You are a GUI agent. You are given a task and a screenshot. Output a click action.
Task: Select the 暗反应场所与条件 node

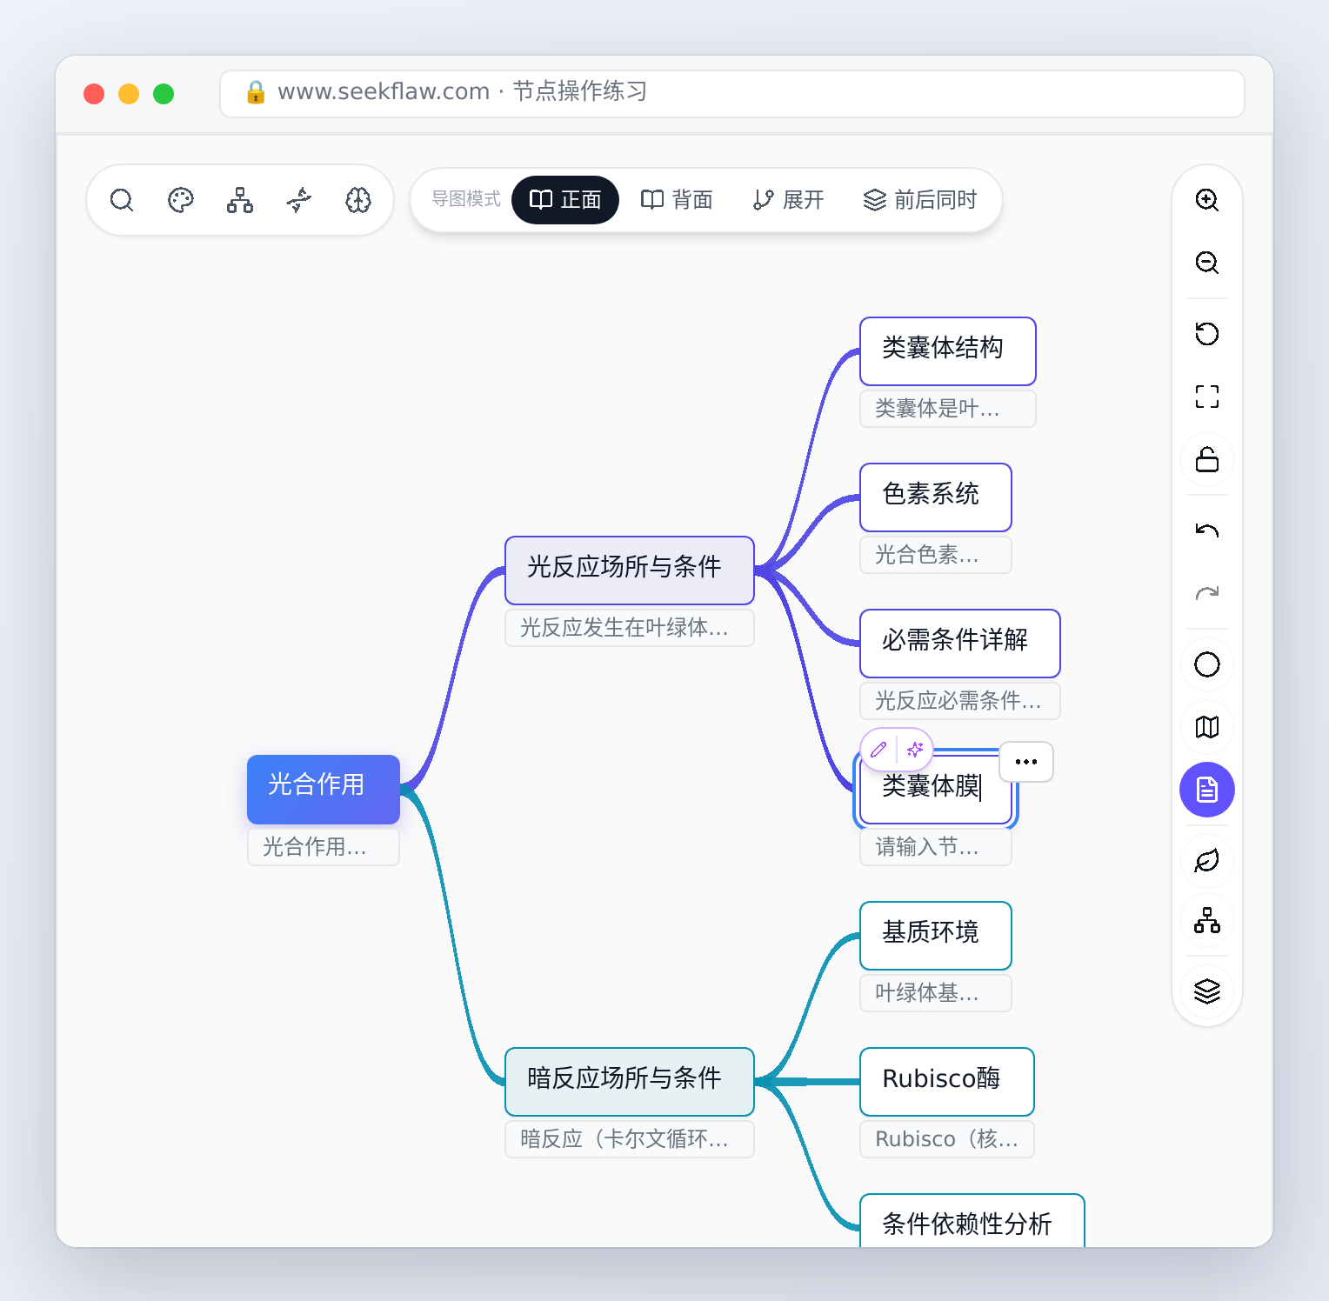(630, 1082)
